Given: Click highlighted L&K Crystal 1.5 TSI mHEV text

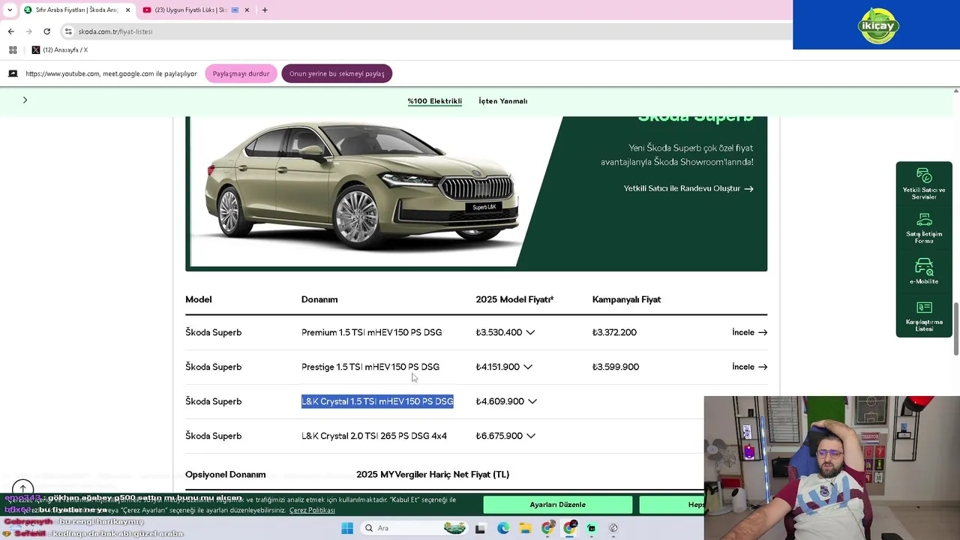Looking at the screenshot, I should [377, 401].
